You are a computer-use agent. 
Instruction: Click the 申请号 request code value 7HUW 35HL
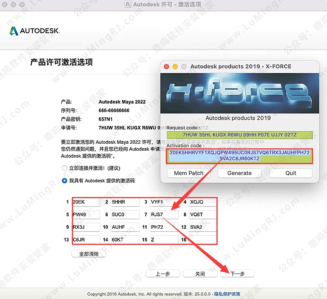point(129,128)
